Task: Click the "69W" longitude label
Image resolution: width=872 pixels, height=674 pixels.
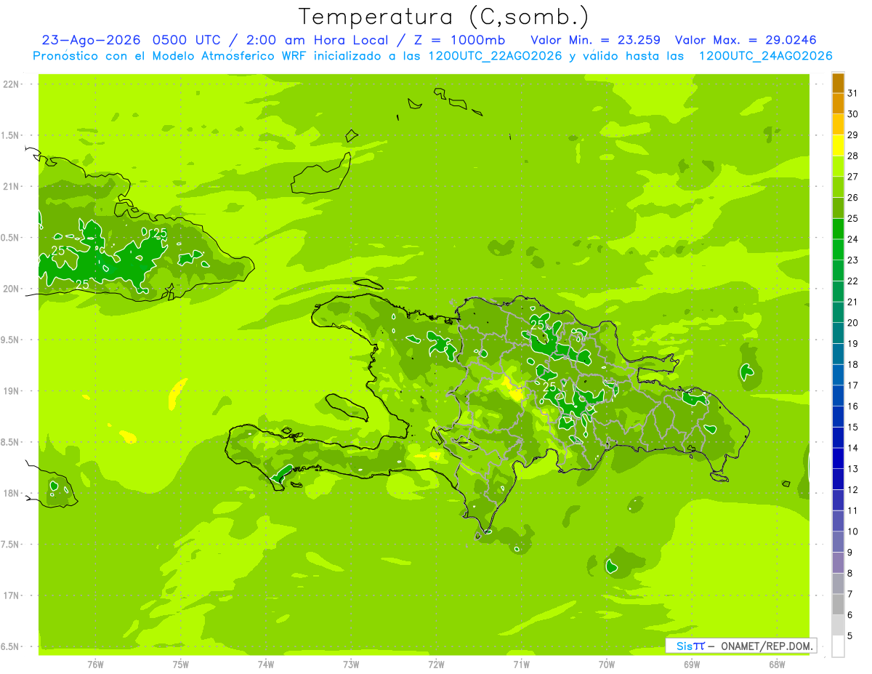Action: 692,664
